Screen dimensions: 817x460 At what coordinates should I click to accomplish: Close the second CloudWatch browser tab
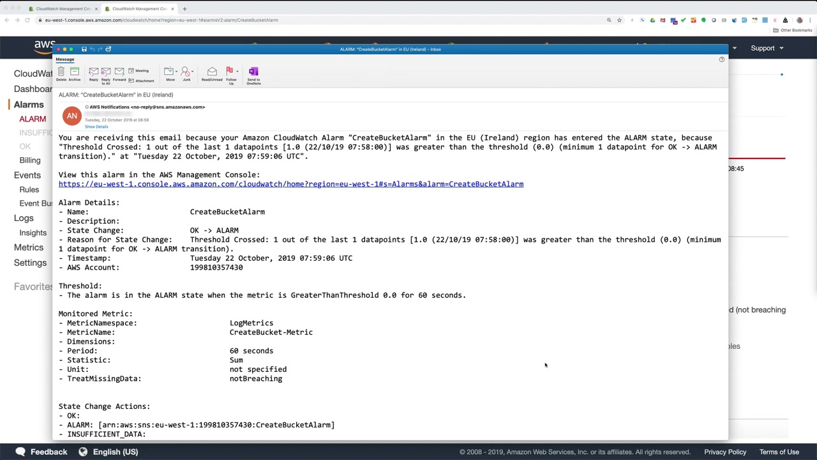point(172,9)
